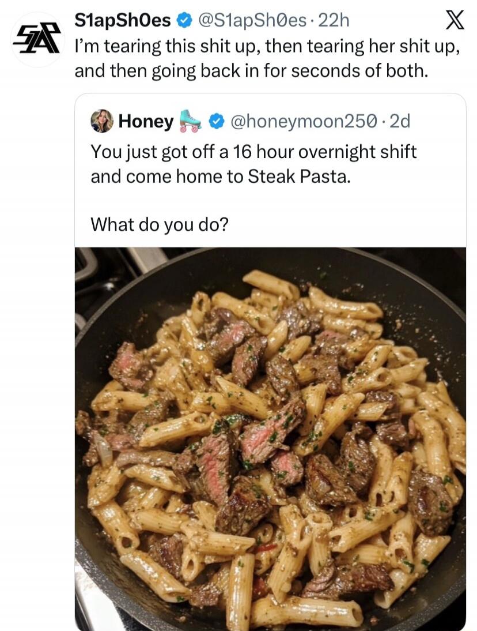Select the Honey display name
Image resolution: width=477 pixels, height=631 pixels.
(x=146, y=121)
